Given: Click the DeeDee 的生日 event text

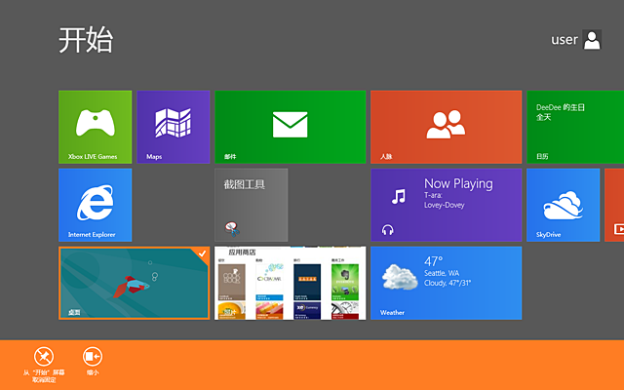Looking at the screenshot, I should pyautogui.click(x=561, y=107).
